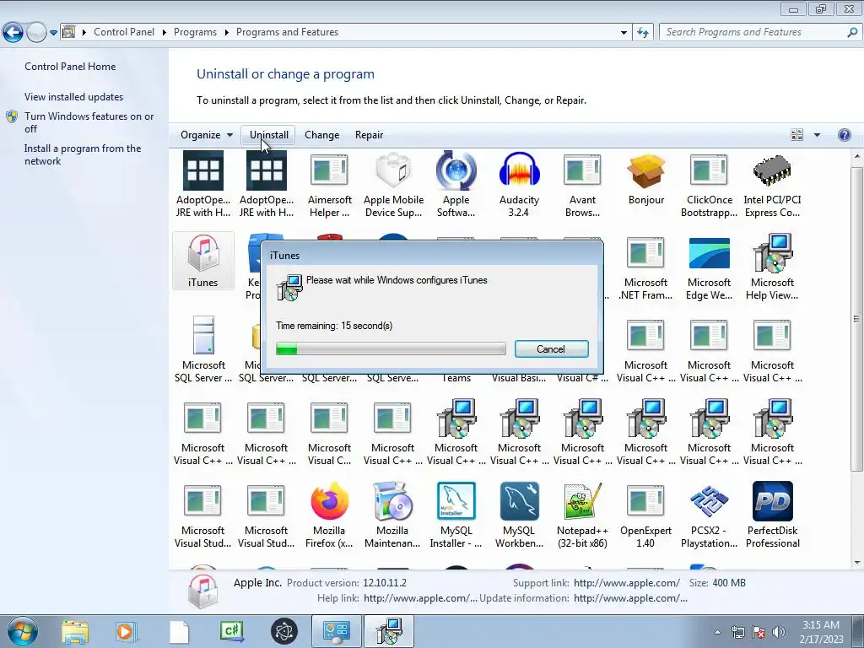Click the Change toolbar button
This screenshot has height=648, width=864.
click(x=321, y=135)
